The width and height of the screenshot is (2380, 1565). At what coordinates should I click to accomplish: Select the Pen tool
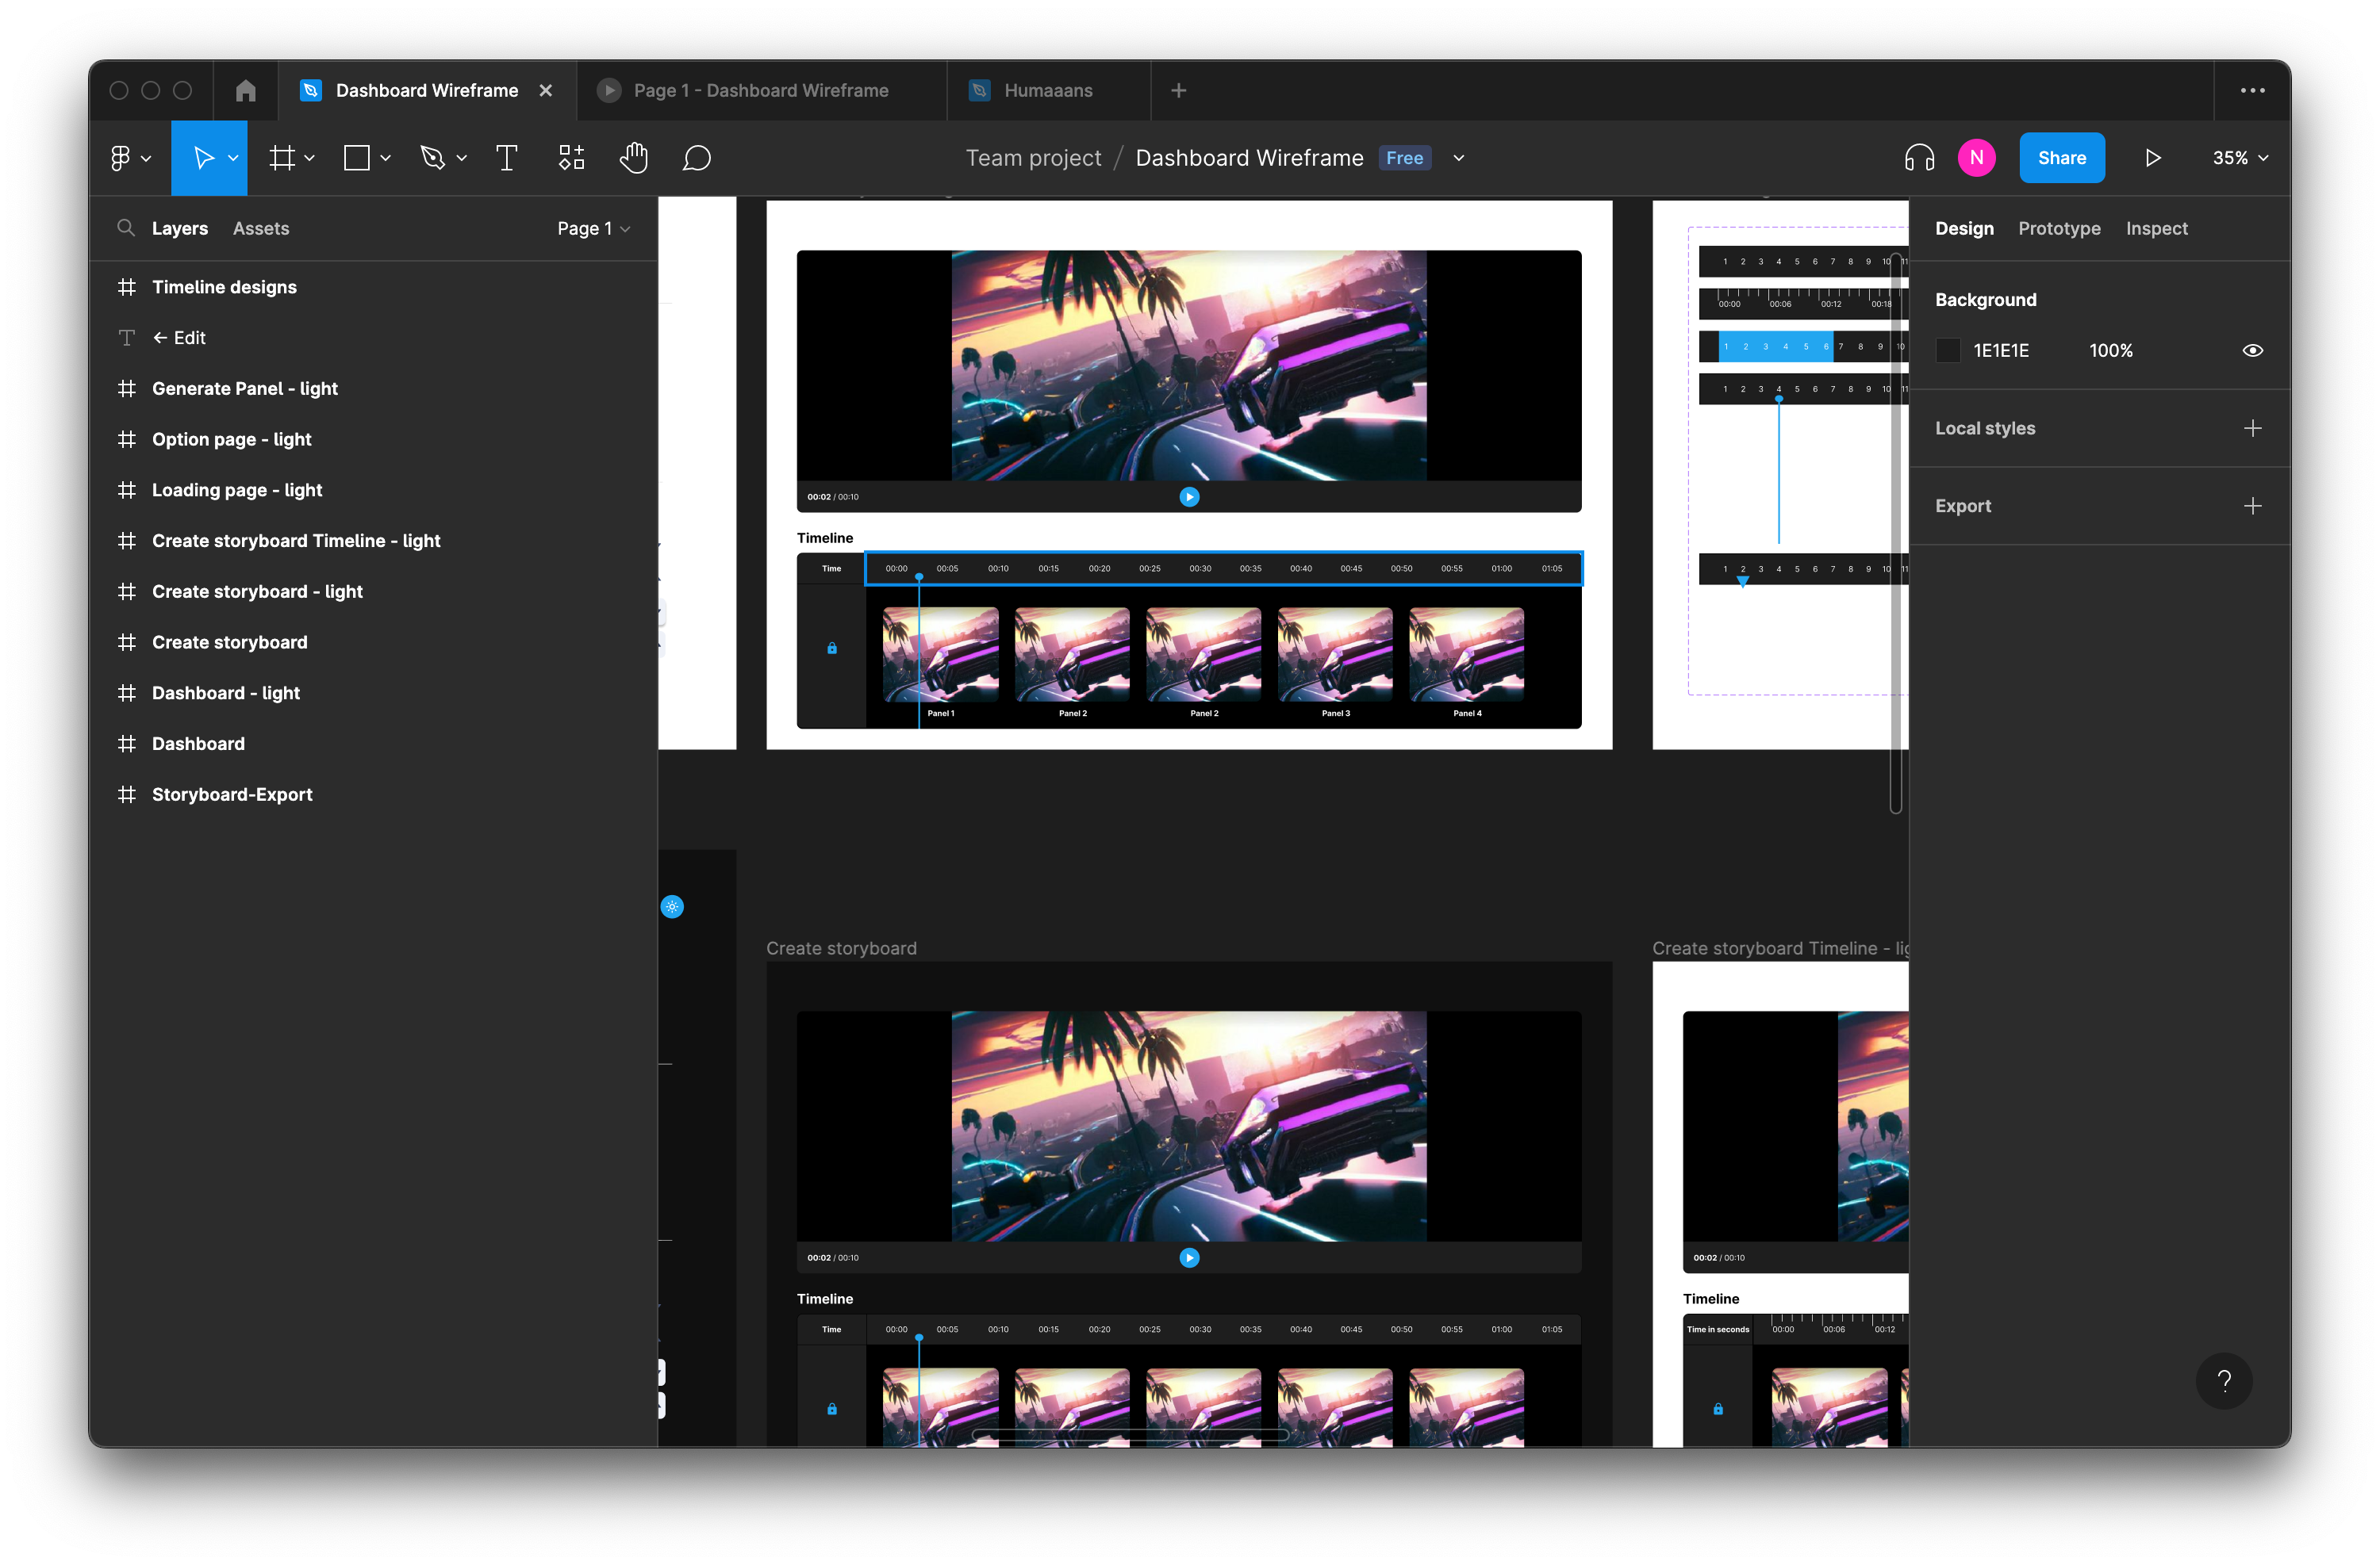[x=432, y=158]
